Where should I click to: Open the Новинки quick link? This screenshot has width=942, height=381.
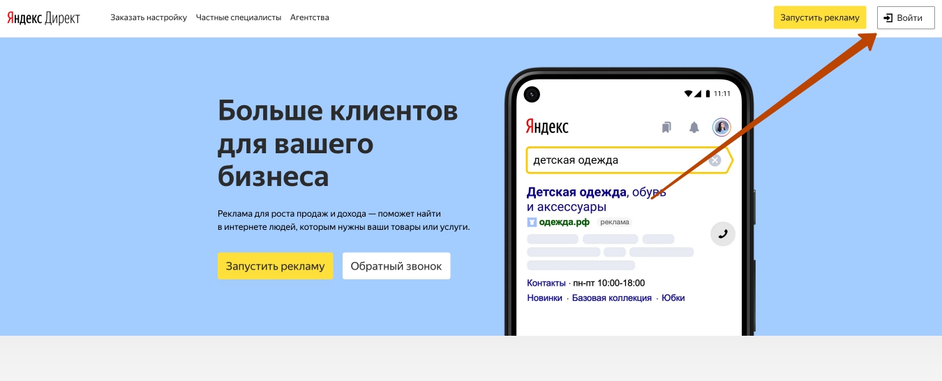[544, 297]
